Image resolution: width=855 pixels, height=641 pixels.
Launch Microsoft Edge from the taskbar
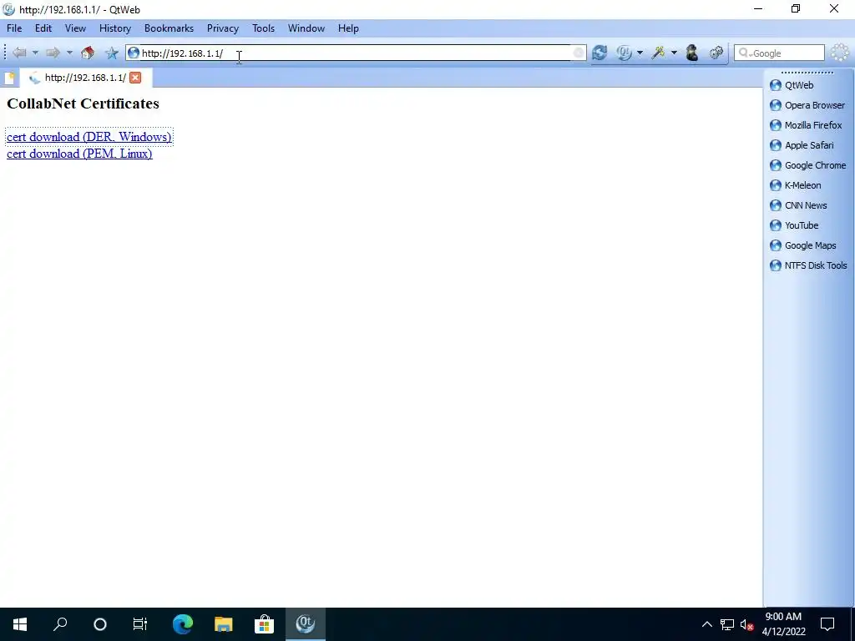(x=183, y=624)
